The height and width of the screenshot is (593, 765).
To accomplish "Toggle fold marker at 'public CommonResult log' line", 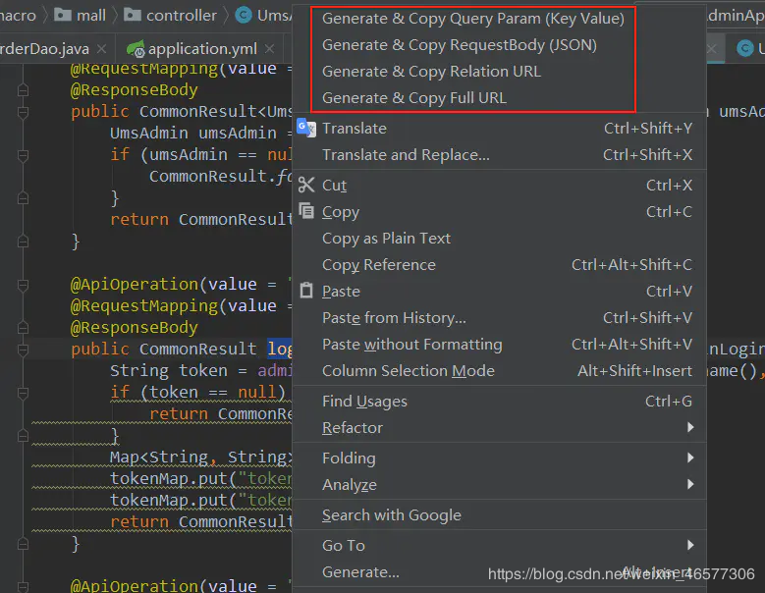I will point(23,350).
